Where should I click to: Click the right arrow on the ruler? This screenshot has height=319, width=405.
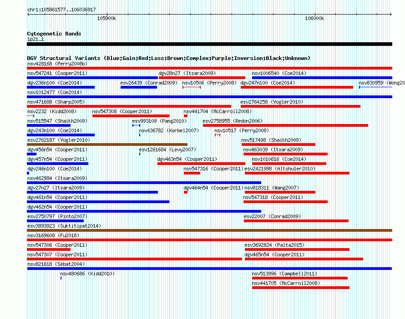pyautogui.click(x=391, y=14)
